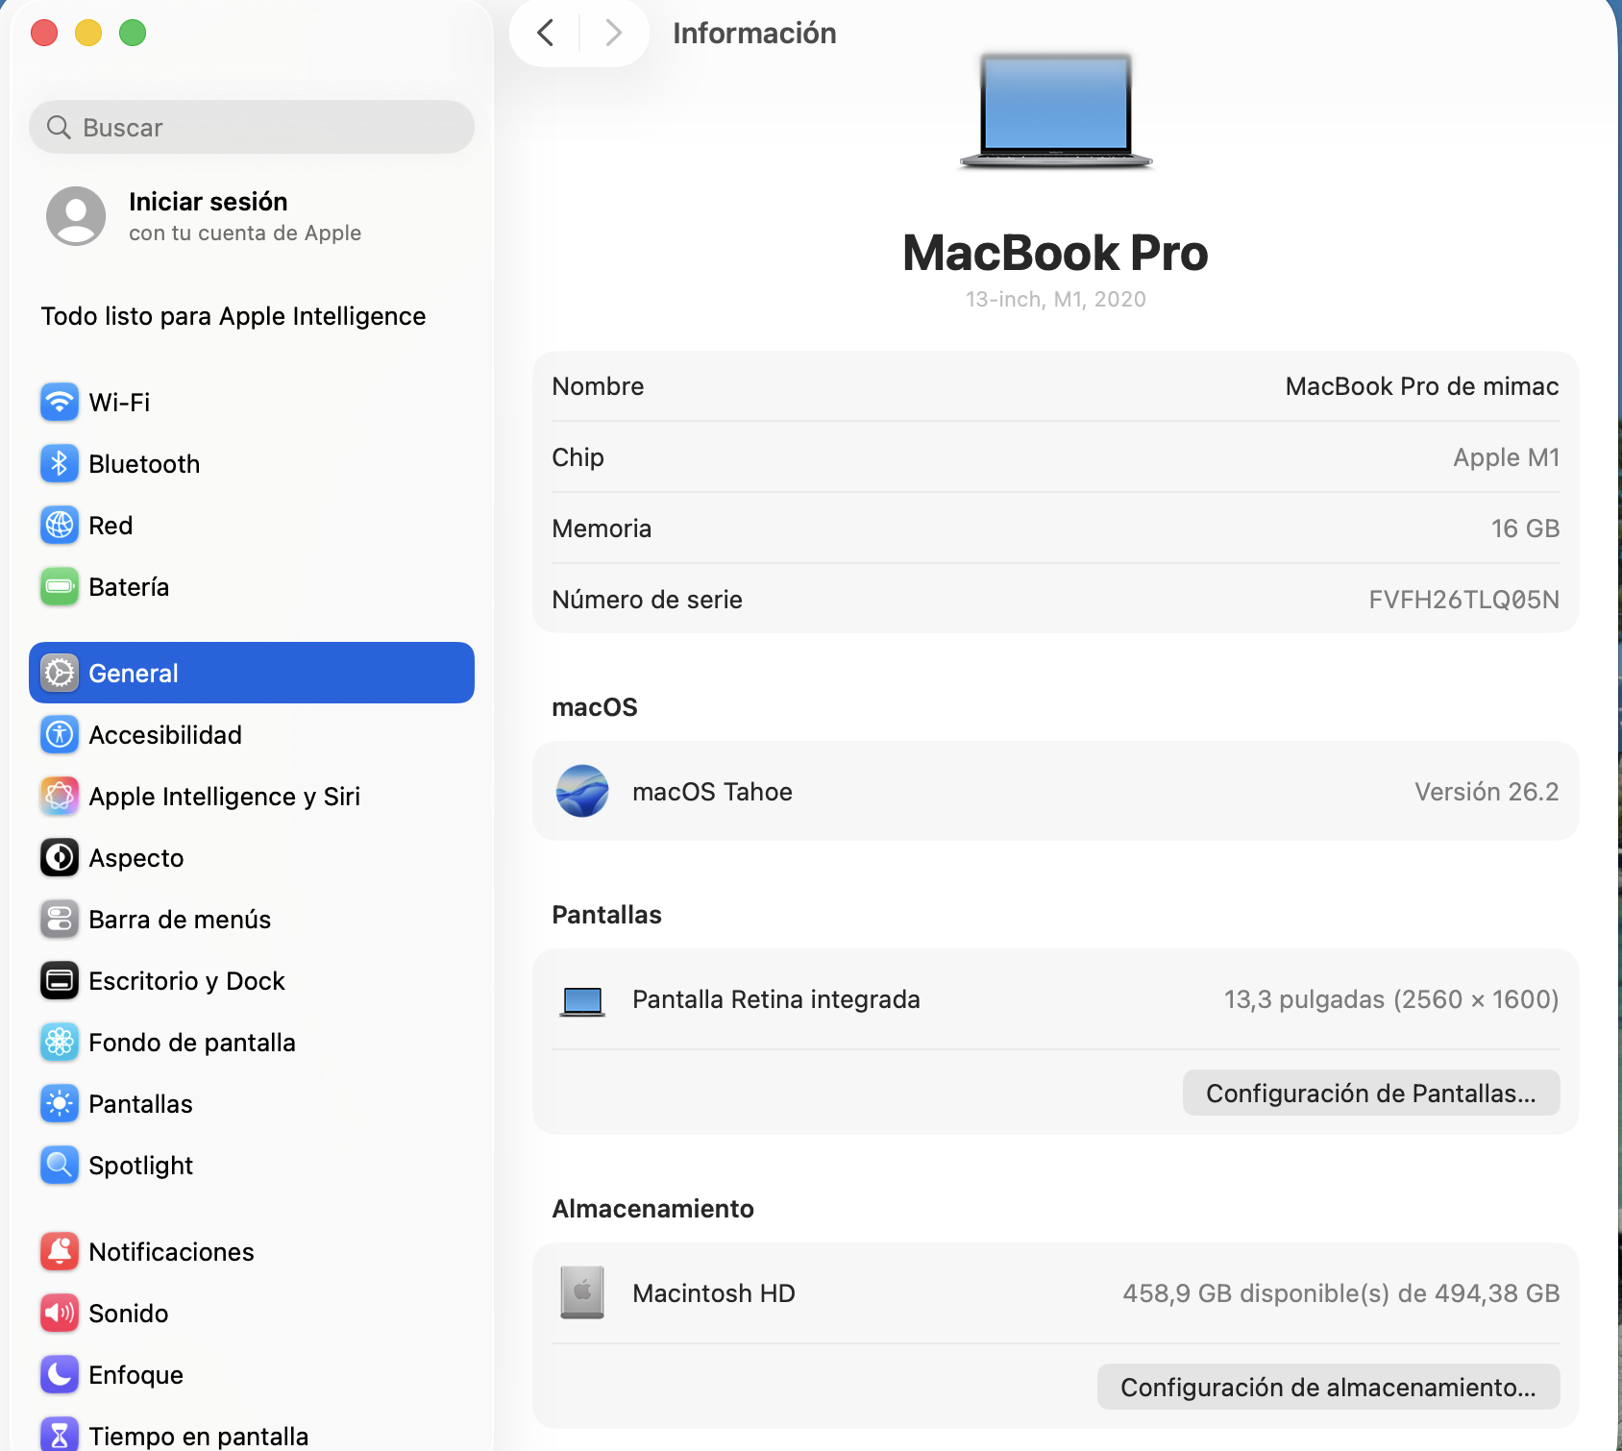Open Enfoque moon icon
Viewport: 1622px width, 1451px height.
coord(60,1374)
